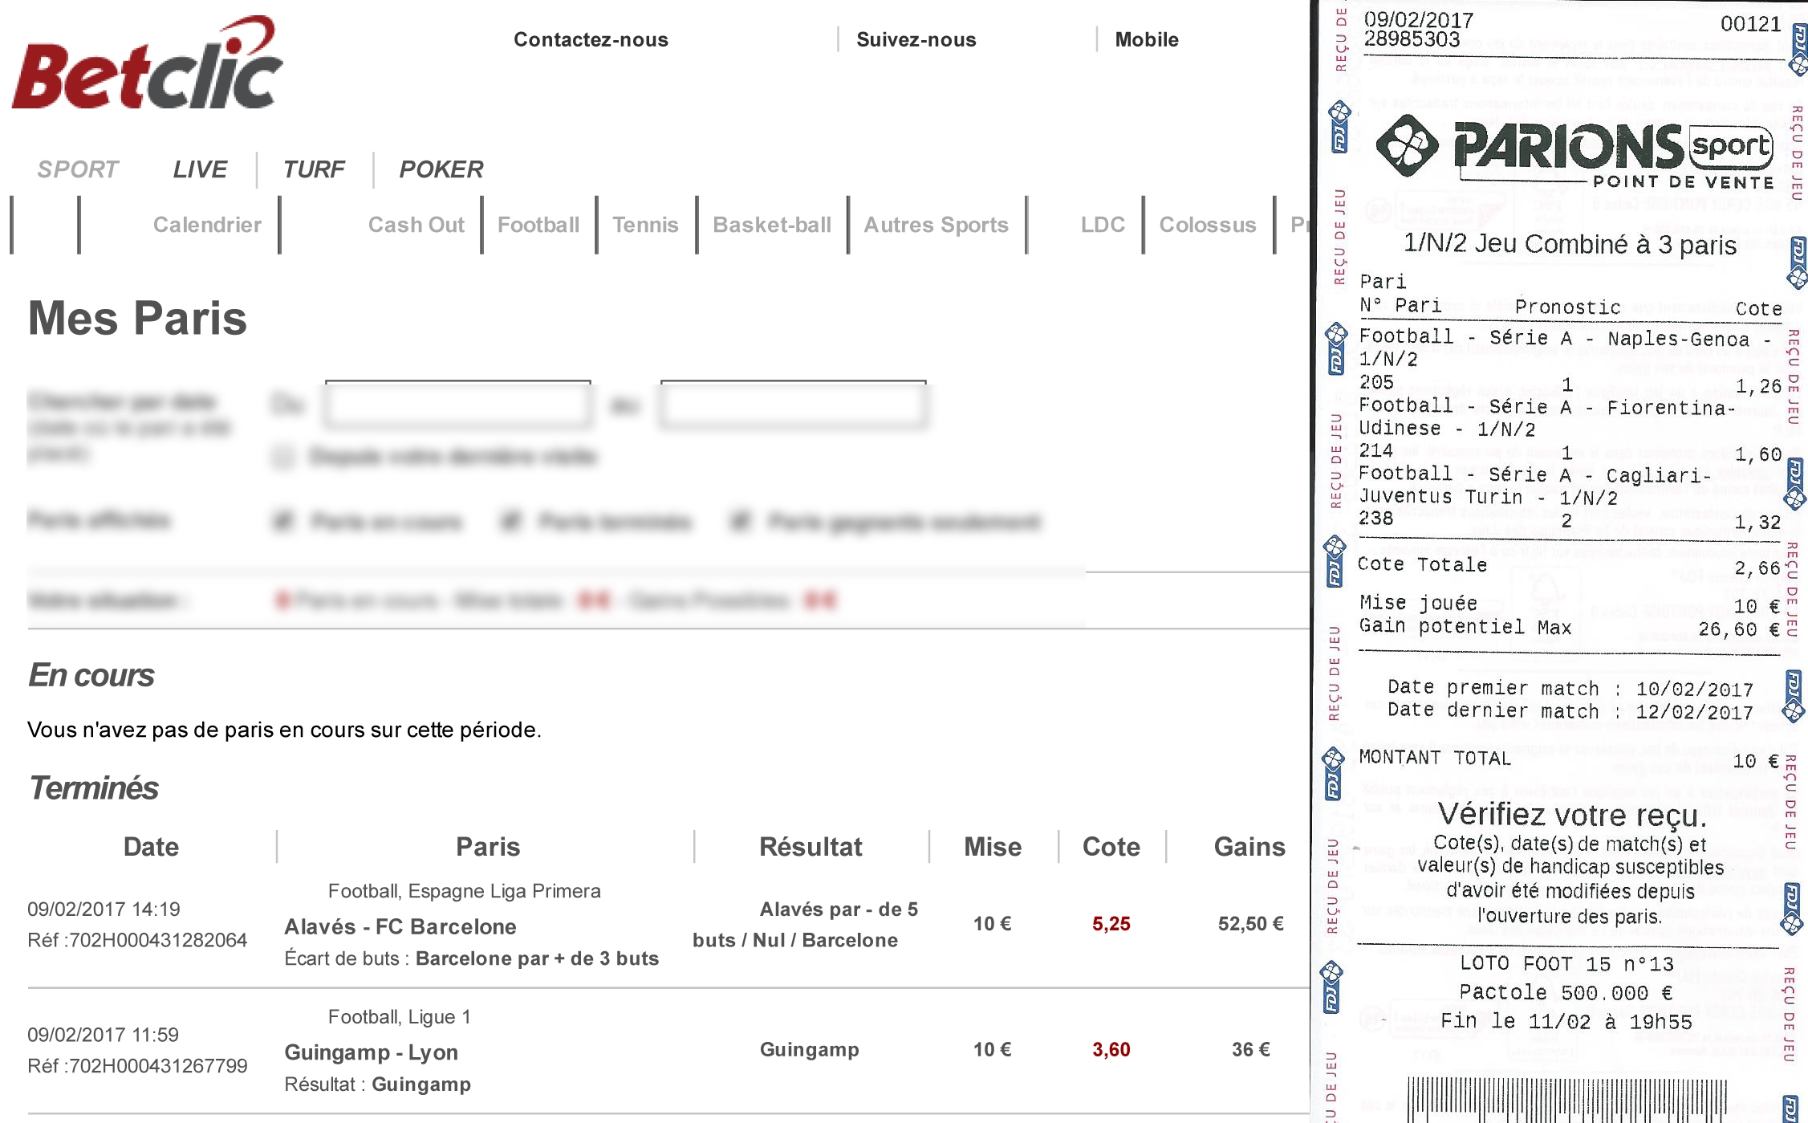Screen dimensions: 1808x1123
Task: Click the Gains column header
Action: point(1249,847)
